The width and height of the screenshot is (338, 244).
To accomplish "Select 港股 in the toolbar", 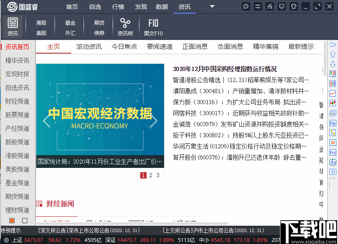I will tap(41, 23).
